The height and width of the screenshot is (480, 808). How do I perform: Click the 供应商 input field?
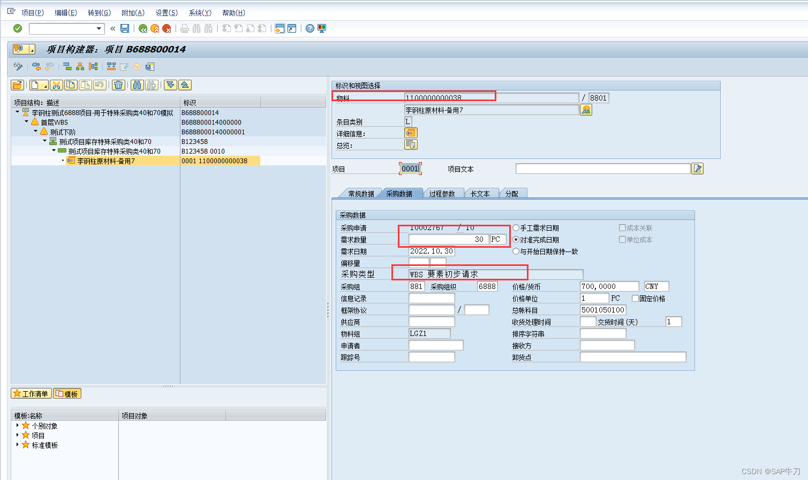coord(432,322)
